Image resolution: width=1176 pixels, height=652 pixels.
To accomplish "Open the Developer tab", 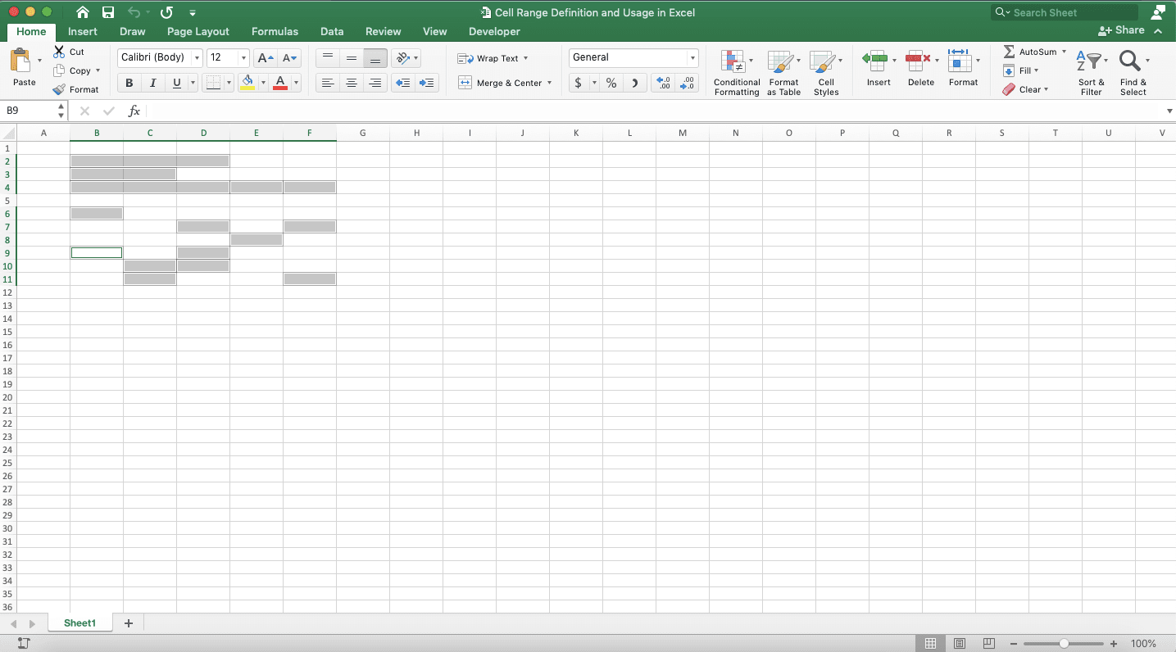I will tap(494, 31).
